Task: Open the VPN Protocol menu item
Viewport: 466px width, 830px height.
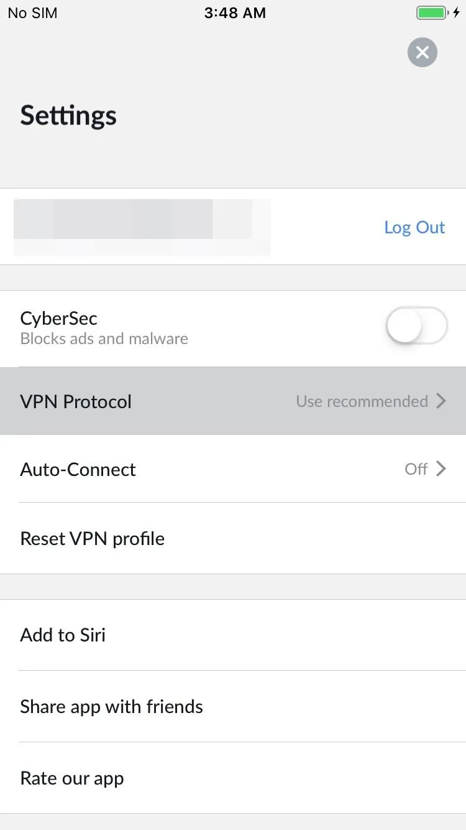Action: (233, 401)
